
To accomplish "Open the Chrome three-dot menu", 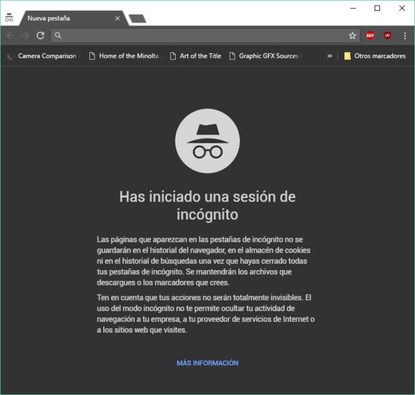I will click(x=405, y=36).
